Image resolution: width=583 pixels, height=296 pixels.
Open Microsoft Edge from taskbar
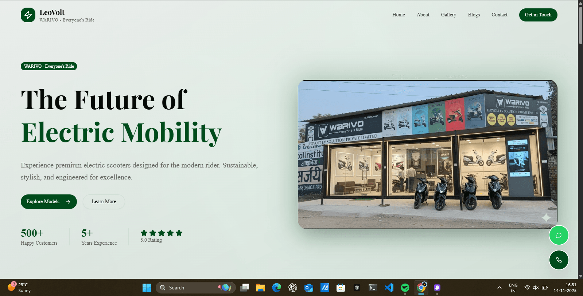coord(277,288)
